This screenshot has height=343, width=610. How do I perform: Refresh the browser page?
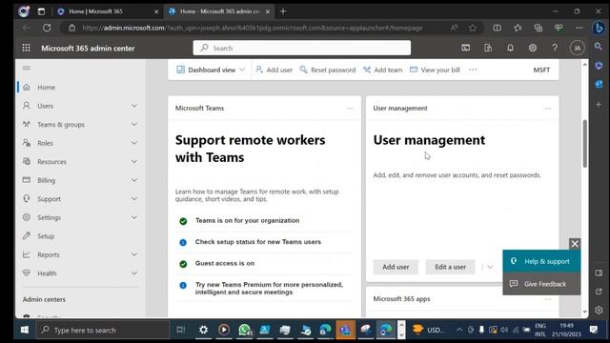pos(47,28)
